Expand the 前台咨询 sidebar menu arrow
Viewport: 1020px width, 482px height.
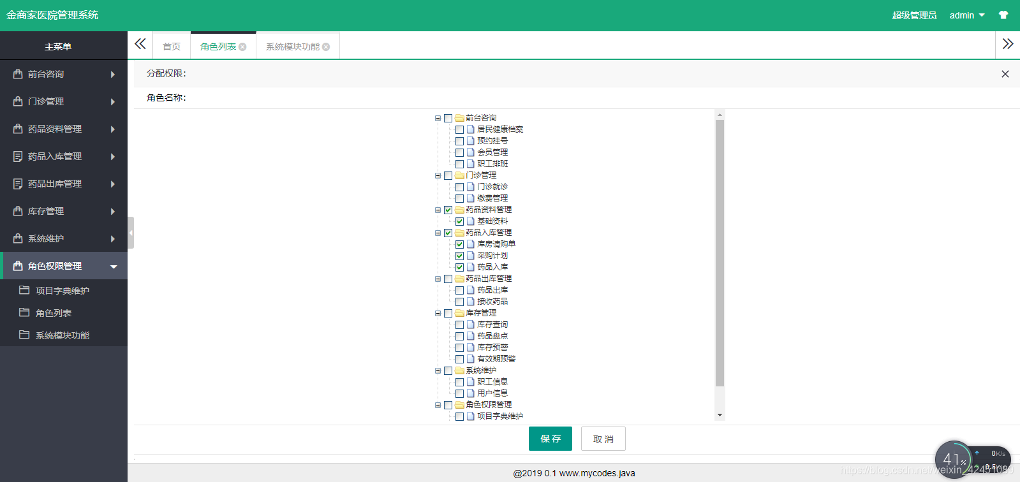[113, 75]
